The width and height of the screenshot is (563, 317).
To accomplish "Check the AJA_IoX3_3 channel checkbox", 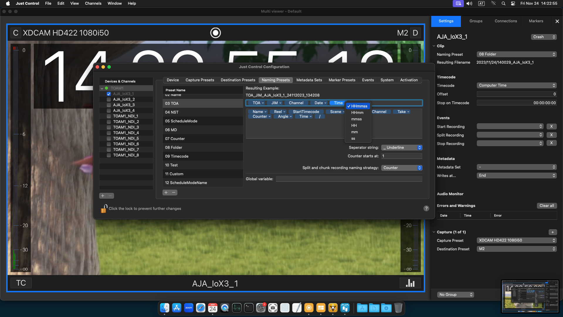I will pos(109,105).
